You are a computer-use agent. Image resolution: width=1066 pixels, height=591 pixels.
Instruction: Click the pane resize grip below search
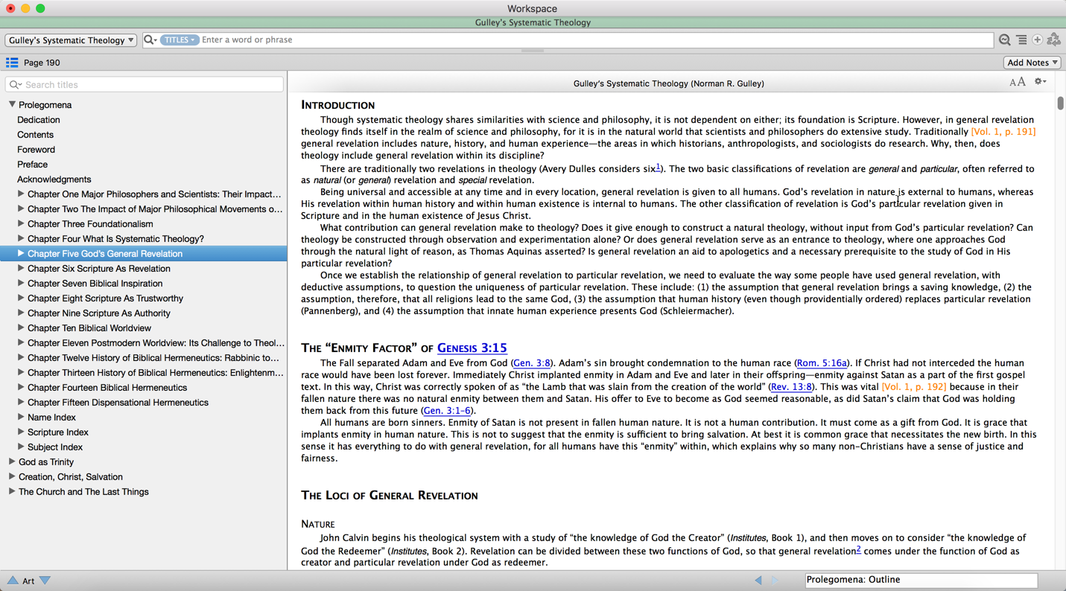point(532,51)
